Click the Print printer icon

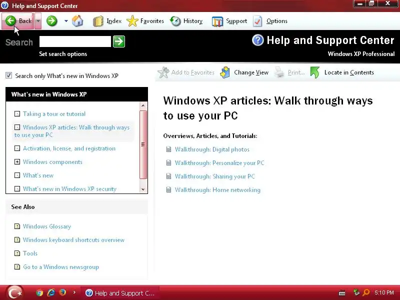pos(279,72)
